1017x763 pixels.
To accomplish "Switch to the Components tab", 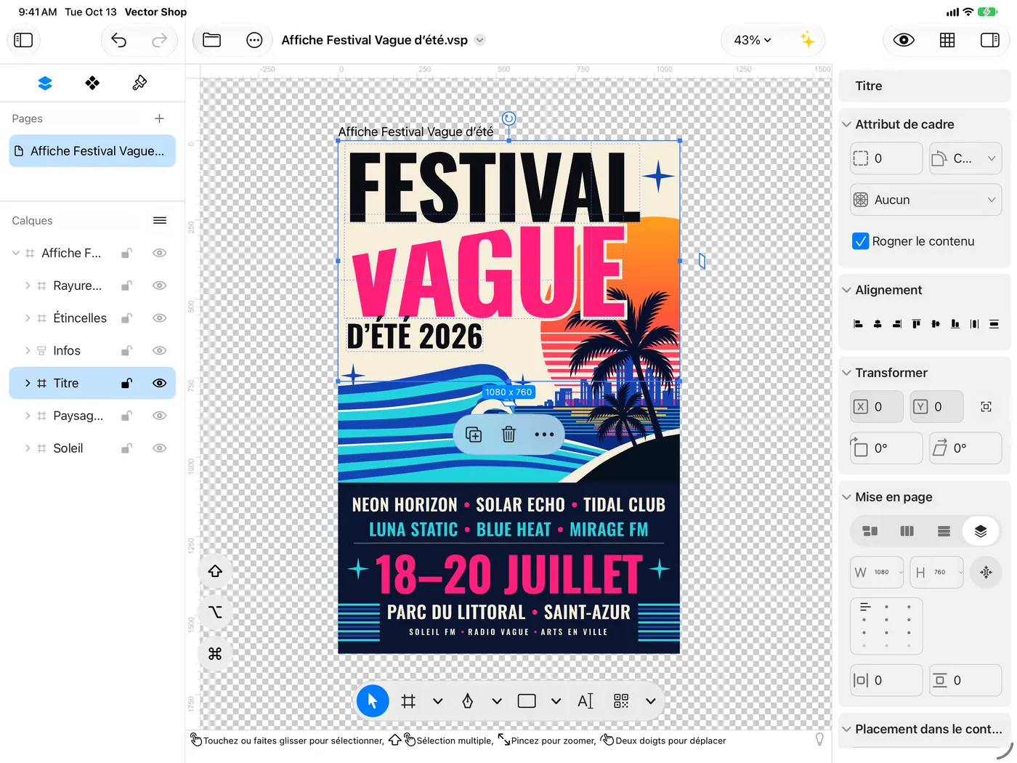I will [92, 84].
